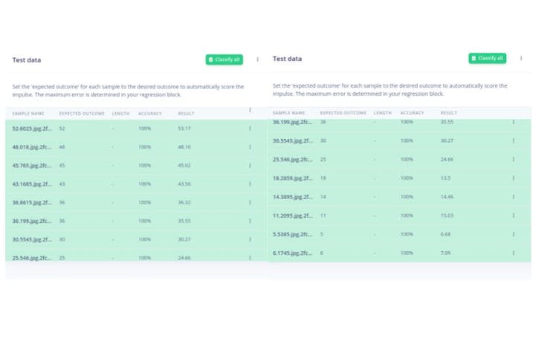Click the result value 53.17

(184, 129)
